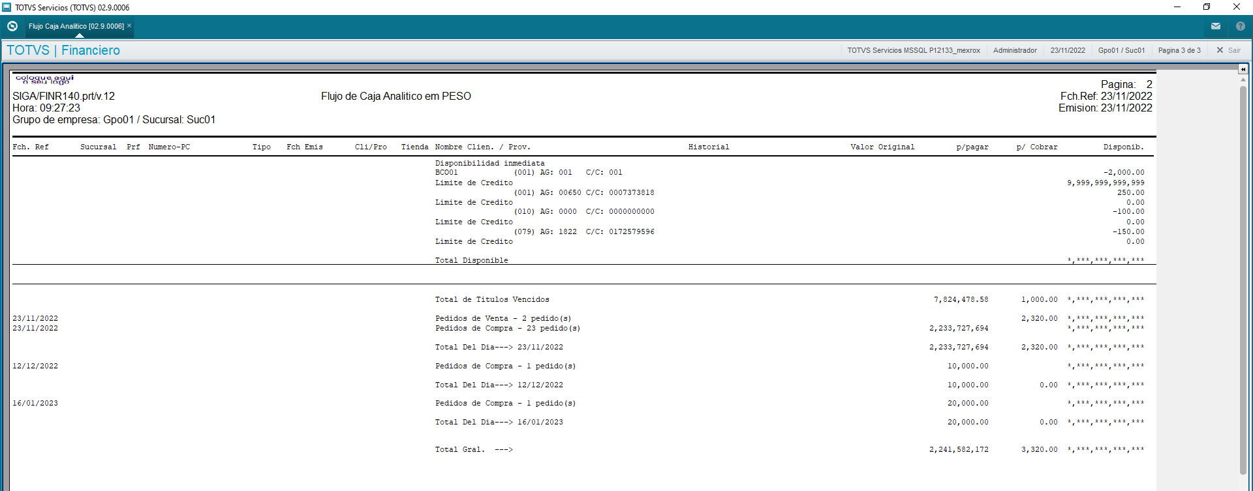Click 'Pedidos de Venta - 2 pedido(s)' row
The height and width of the screenshot is (491, 1253).
pos(503,318)
